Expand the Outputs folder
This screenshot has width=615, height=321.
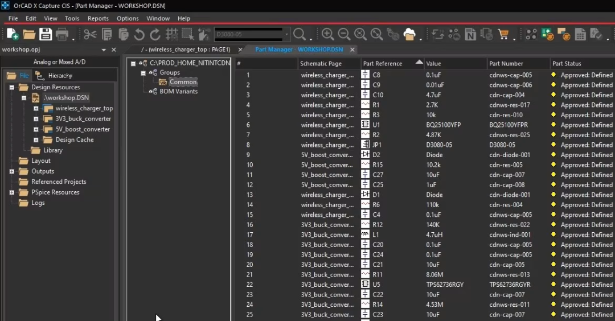click(x=12, y=171)
